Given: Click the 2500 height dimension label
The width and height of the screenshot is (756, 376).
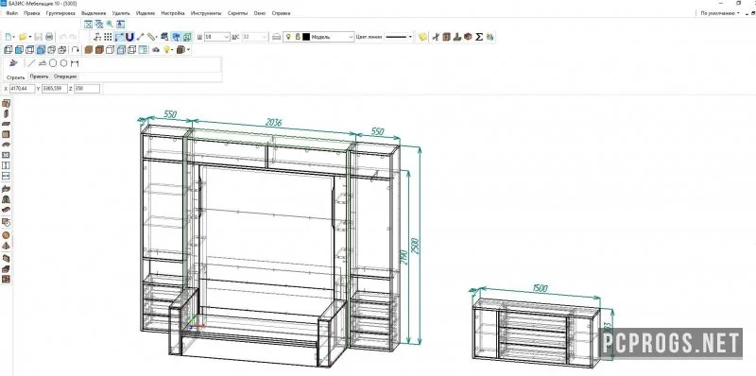Looking at the screenshot, I should point(416,246).
